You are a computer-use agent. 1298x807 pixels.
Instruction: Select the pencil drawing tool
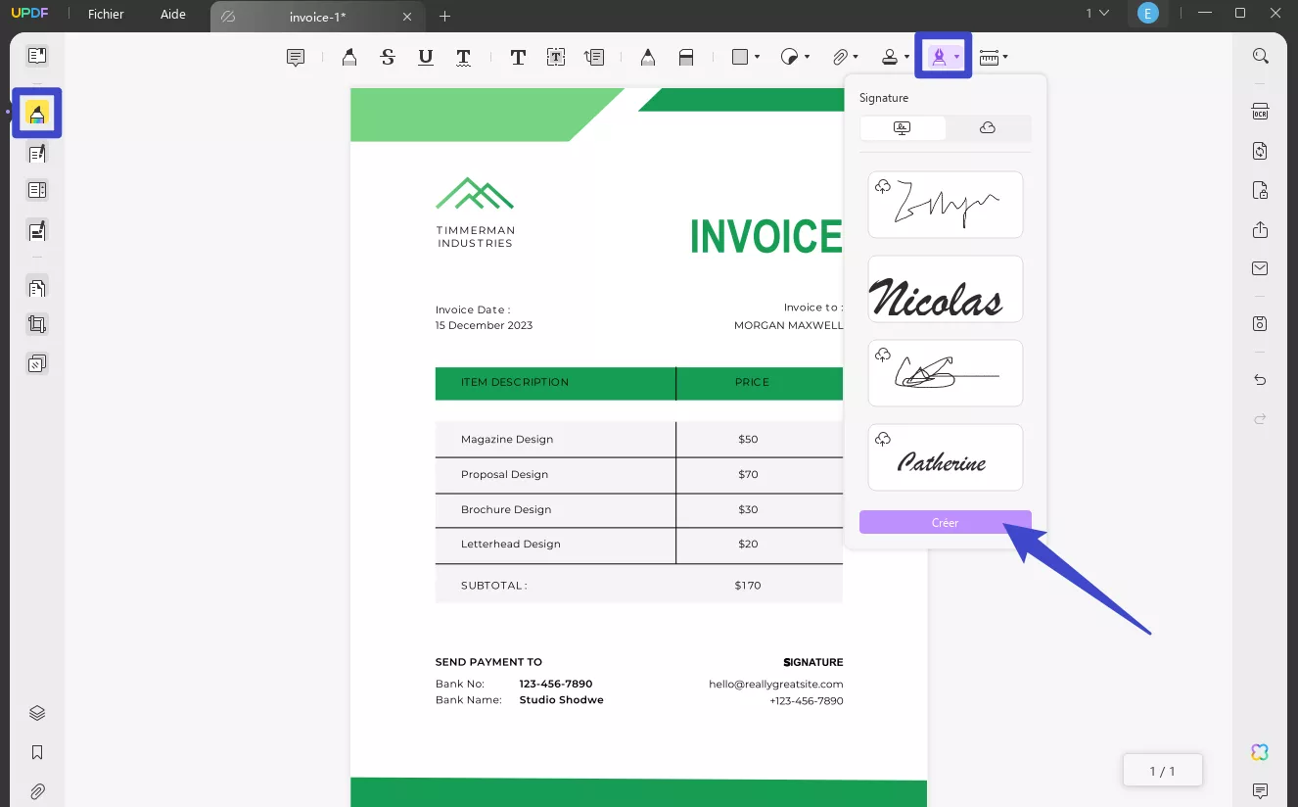point(648,56)
